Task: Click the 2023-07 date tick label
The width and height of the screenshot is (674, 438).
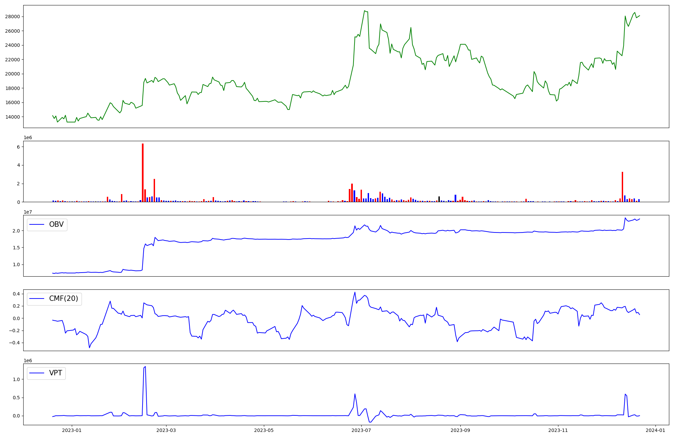Action: [x=362, y=430]
